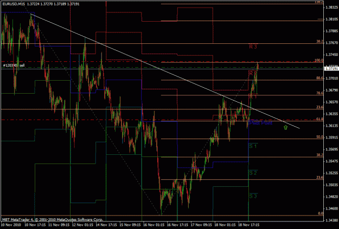Click the 'Pivot Point' label
This screenshot has height=229, width=339.
[x=261, y=123]
